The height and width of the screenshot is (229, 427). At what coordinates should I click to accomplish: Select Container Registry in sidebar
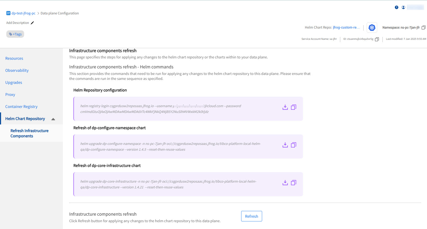[x=21, y=107]
